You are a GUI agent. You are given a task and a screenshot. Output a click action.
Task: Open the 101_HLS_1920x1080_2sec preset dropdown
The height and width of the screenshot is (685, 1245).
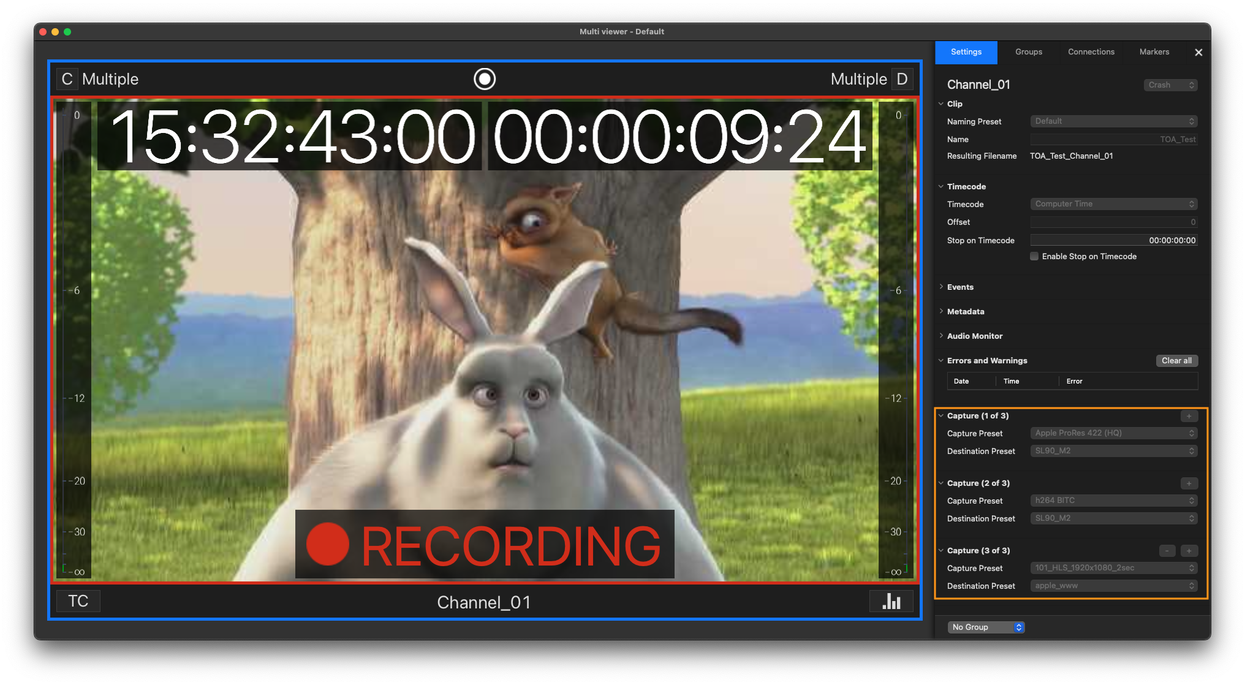[x=1114, y=568]
